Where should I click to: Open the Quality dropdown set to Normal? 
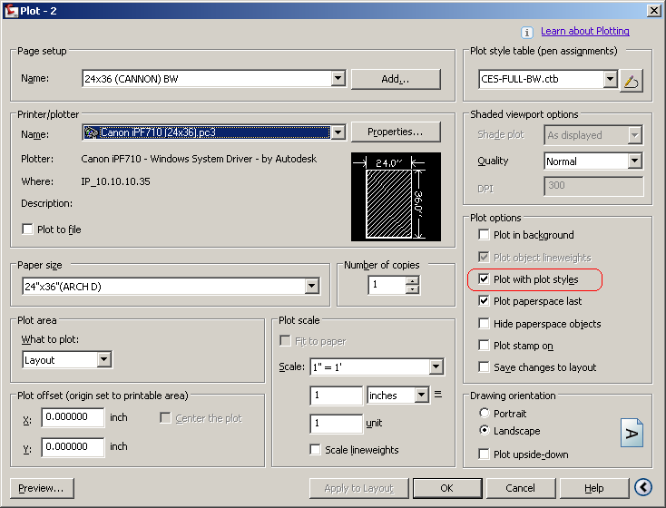[x=634, y=161]
